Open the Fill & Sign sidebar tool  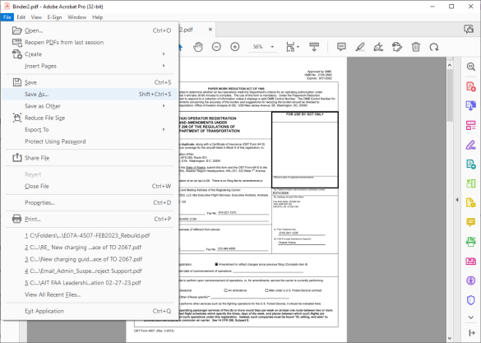pyautogui.click(x=471, y=145)
